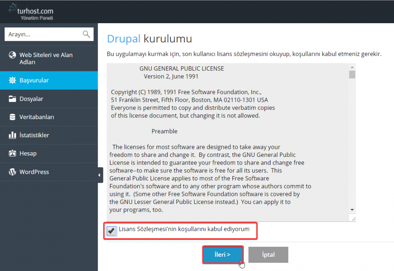Click the license text box resize handle
This screenshot has width=394, height=271.
point(353,219)
